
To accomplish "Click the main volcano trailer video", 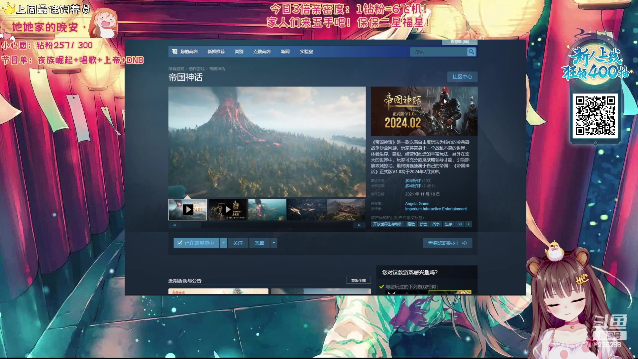I will 267,142.
